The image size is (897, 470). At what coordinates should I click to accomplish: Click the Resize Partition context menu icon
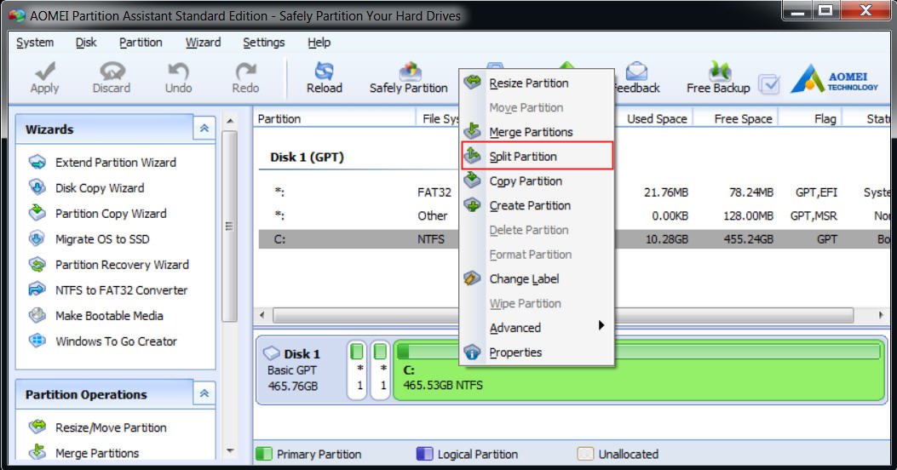473,83
